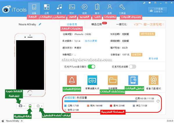Screen dimensions: 174x123
Task: Expand the screenshot camera dropdown arrow
Action: tap(24, 106)
